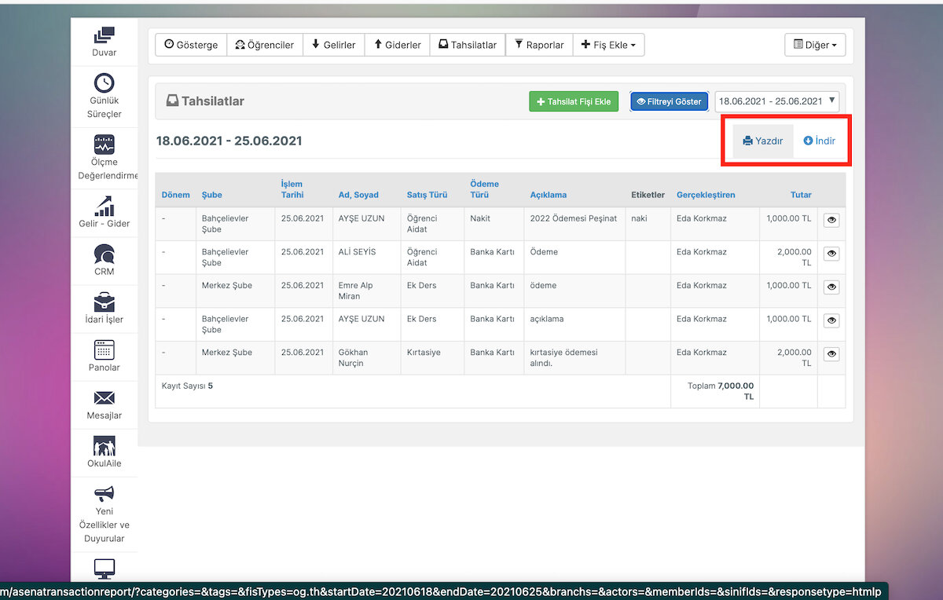This screenshot has width=943, height=600.
Task: Open the Panolar calendar icon
Action: pos(104,349)
